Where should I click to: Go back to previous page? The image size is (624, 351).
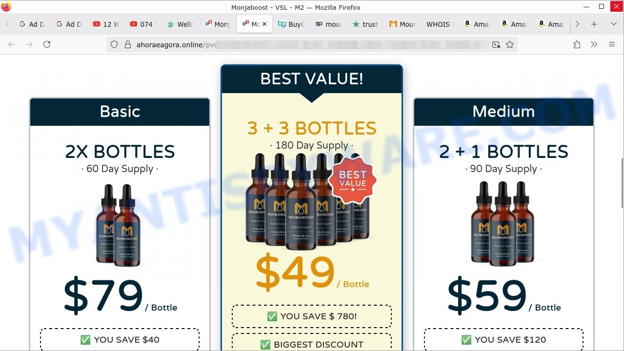coord(12,44)
